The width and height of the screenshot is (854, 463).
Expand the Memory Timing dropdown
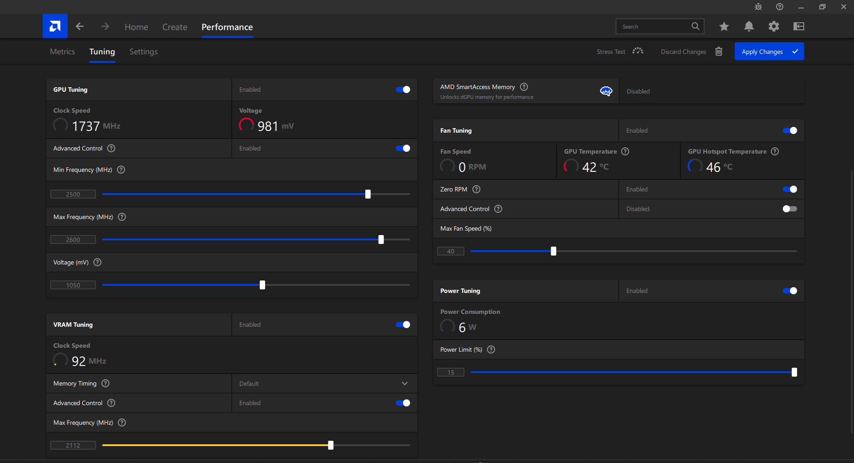(404, 383)
